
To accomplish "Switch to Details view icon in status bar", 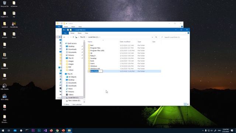I will [x=185, y=104].
